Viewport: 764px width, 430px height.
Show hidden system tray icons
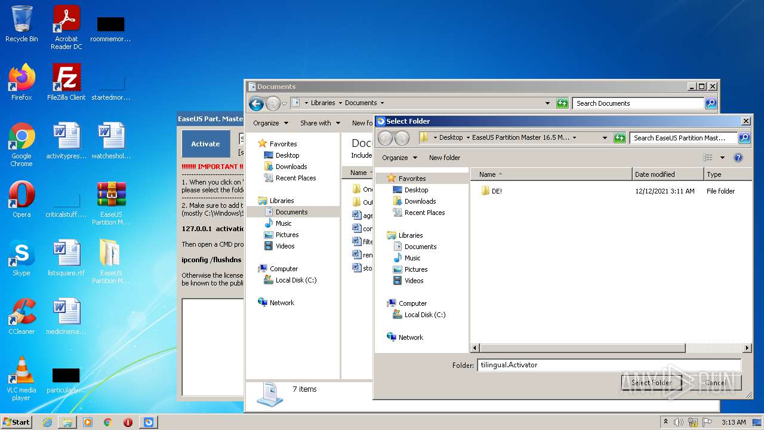point(666,422)
